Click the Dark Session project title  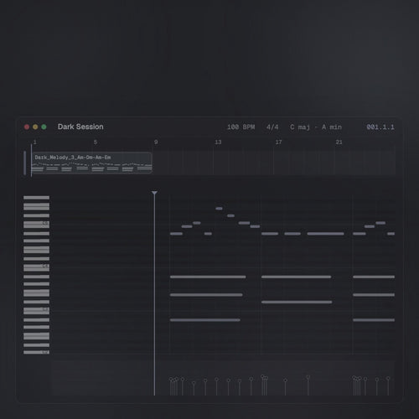point(80,127)
